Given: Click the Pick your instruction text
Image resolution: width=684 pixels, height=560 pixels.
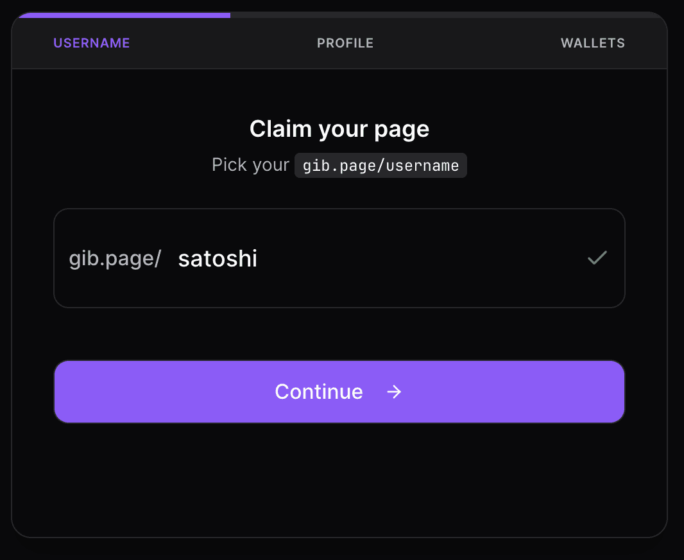Looking at the screenshot, I should (x=250, y=165).
